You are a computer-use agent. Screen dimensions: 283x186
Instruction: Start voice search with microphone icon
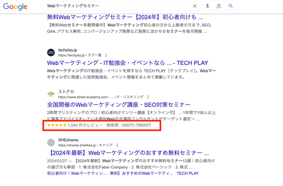(208, 6)
